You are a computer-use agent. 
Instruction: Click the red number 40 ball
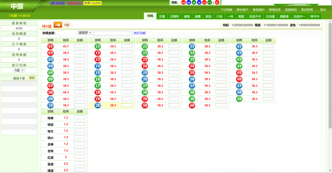192,106
